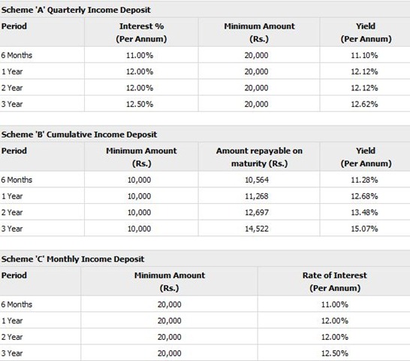Click the 12.50% rate in Scheme C
Viewport: 410px width, 361px height.
(x=335, y=353)
